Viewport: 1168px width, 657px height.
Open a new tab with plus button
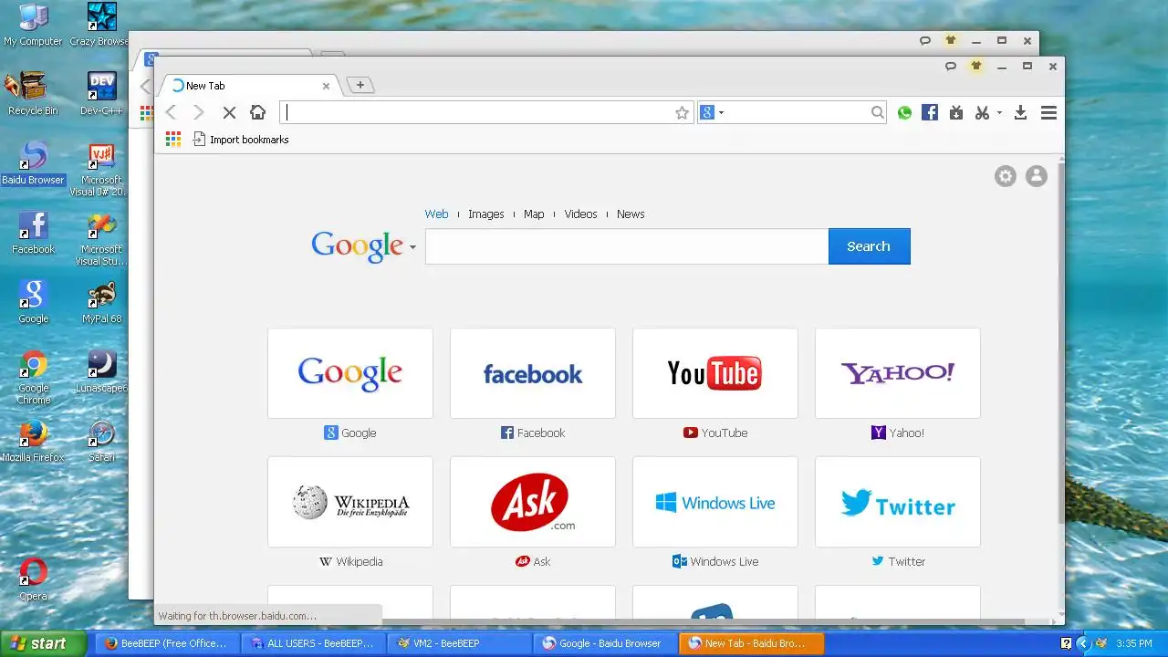[360, 85]
